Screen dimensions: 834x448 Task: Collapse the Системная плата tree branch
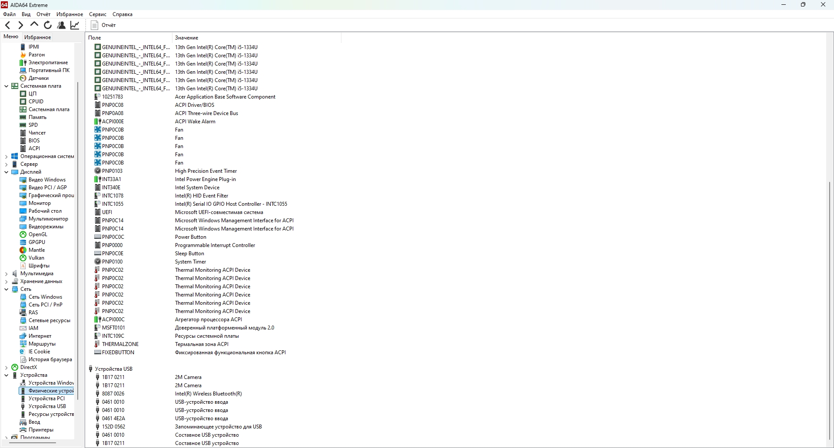tap(6, 86)
